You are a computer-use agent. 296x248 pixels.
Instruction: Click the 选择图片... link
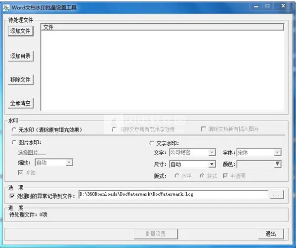[32, 153]
